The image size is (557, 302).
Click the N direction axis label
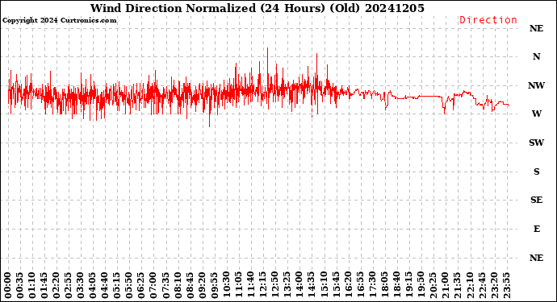(536, 56)
